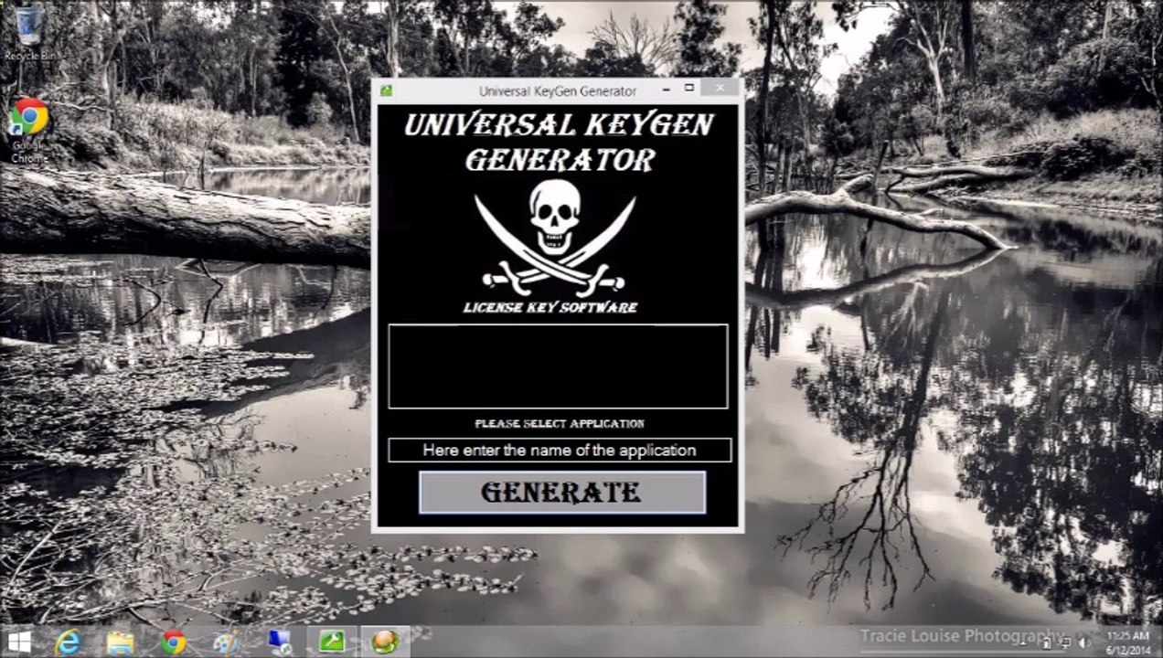Open the clock showing 11:25 AM
The height and width of the screenshot is (658, 1163).
coord(1127,642)
